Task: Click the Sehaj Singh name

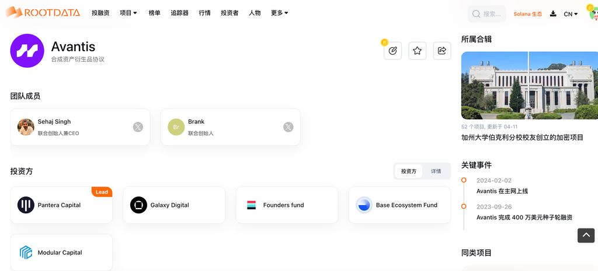Action: click(54, 122)
